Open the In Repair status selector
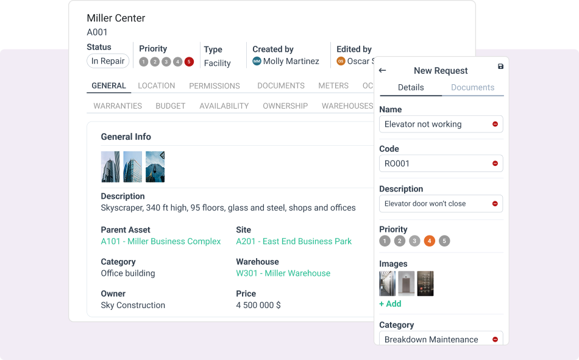This screenshot has height=360, width=579. [107, 60]
